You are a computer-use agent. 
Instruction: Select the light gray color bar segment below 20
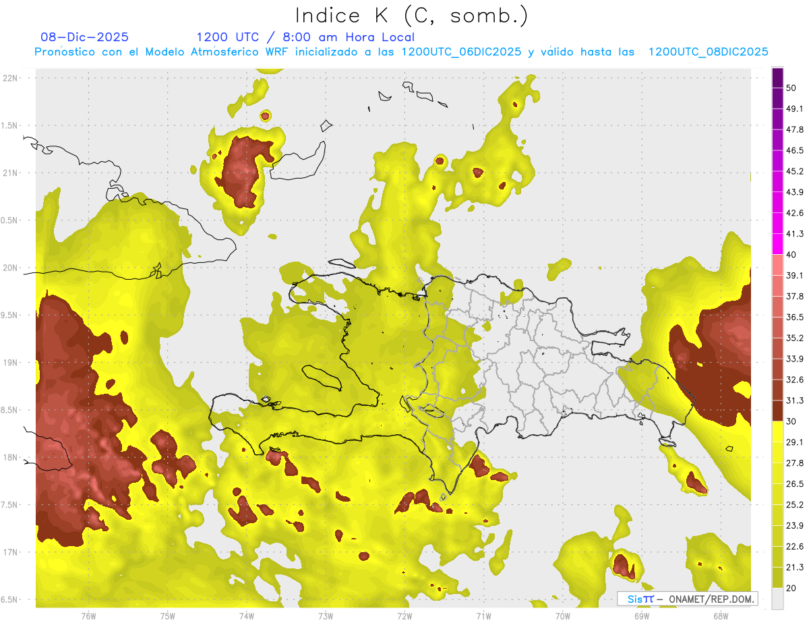[777, 599]
